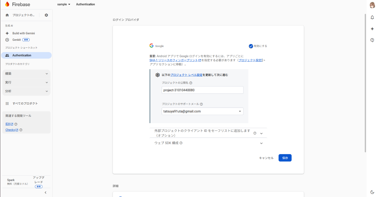This screenshot has height=197, width=378.
Task: Open the IDX external link
Action: (x=9, y=124)
